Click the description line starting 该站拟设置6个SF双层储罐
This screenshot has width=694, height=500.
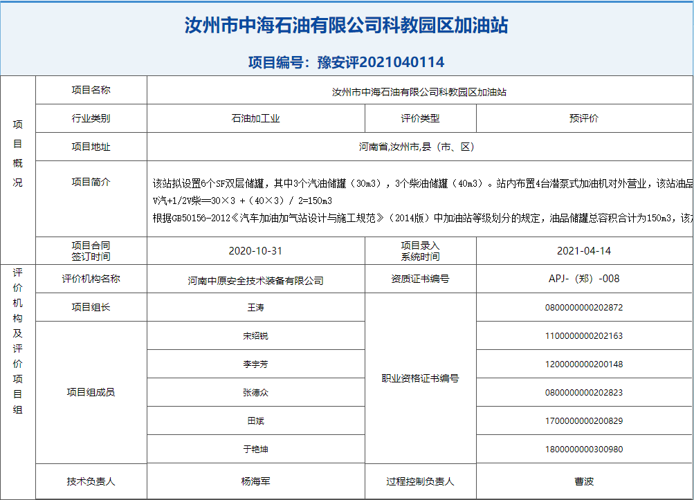coord(423,183)
